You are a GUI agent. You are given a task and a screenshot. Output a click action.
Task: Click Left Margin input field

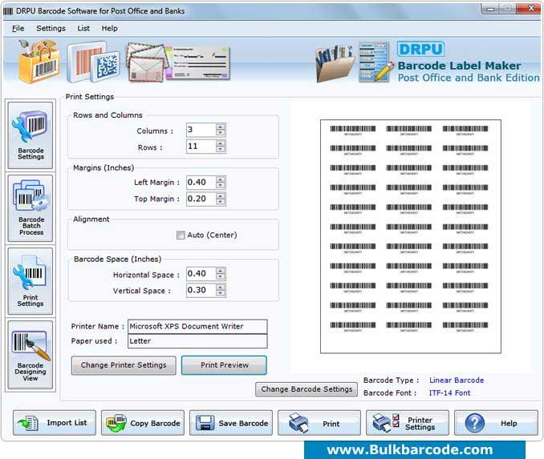(201, 182)
